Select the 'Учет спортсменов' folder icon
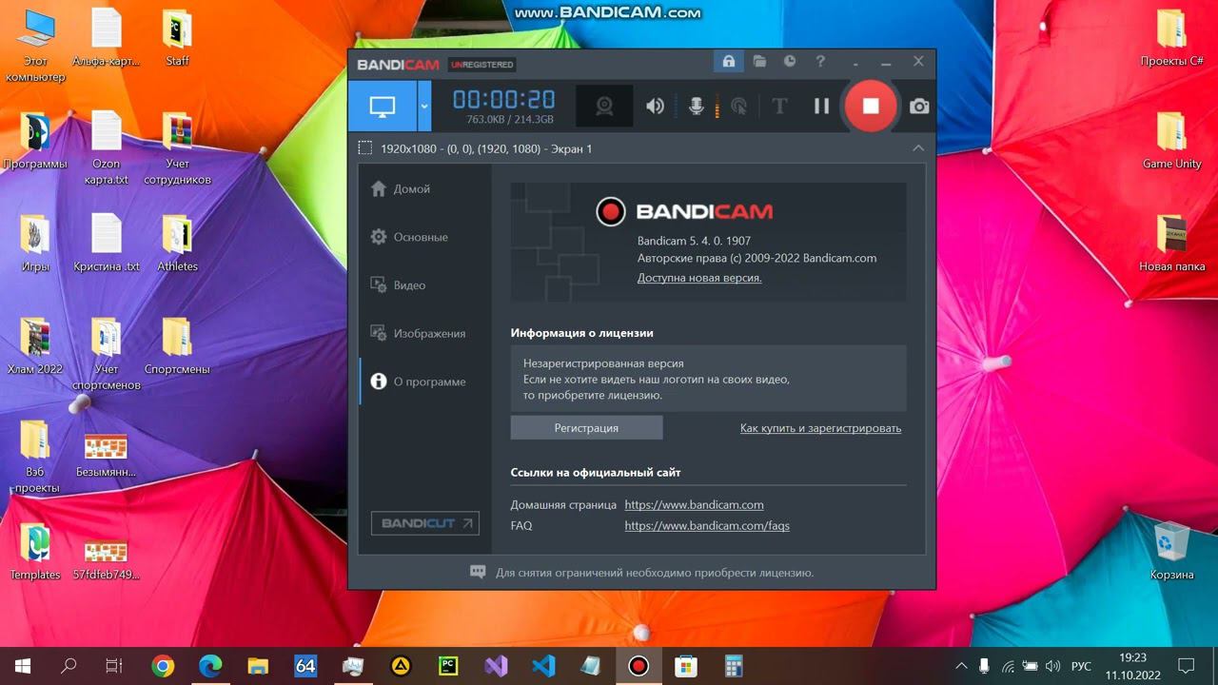The width and height of the screenshot is (1218, 685). (x=107, y=354)
